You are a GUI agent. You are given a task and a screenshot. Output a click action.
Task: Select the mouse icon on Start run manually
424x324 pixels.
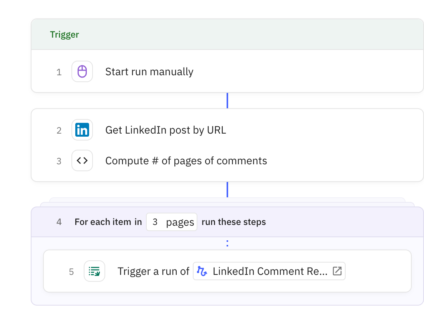pyautogui.click(x=82, y=71)
